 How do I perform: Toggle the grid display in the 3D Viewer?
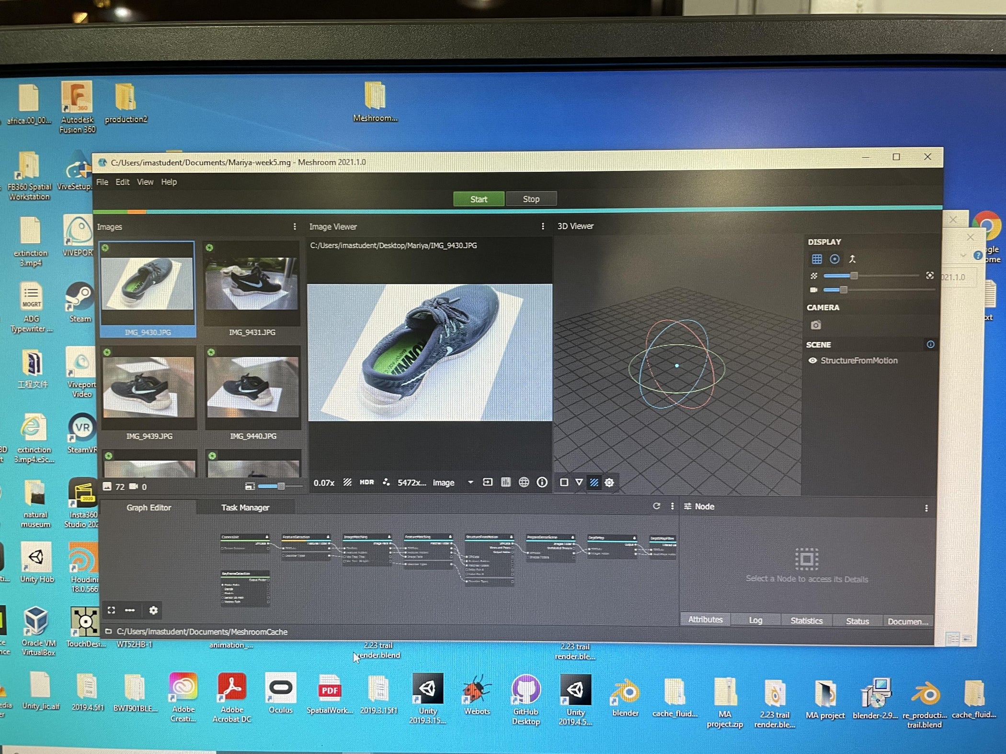click(817, 259)
